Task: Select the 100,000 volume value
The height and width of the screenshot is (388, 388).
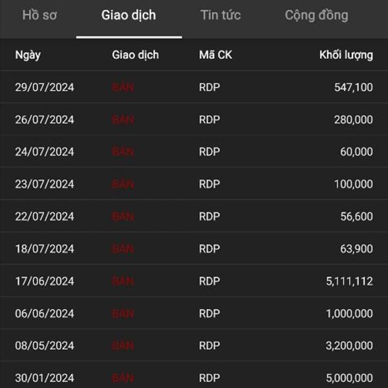Action: [x=353, y=184]
